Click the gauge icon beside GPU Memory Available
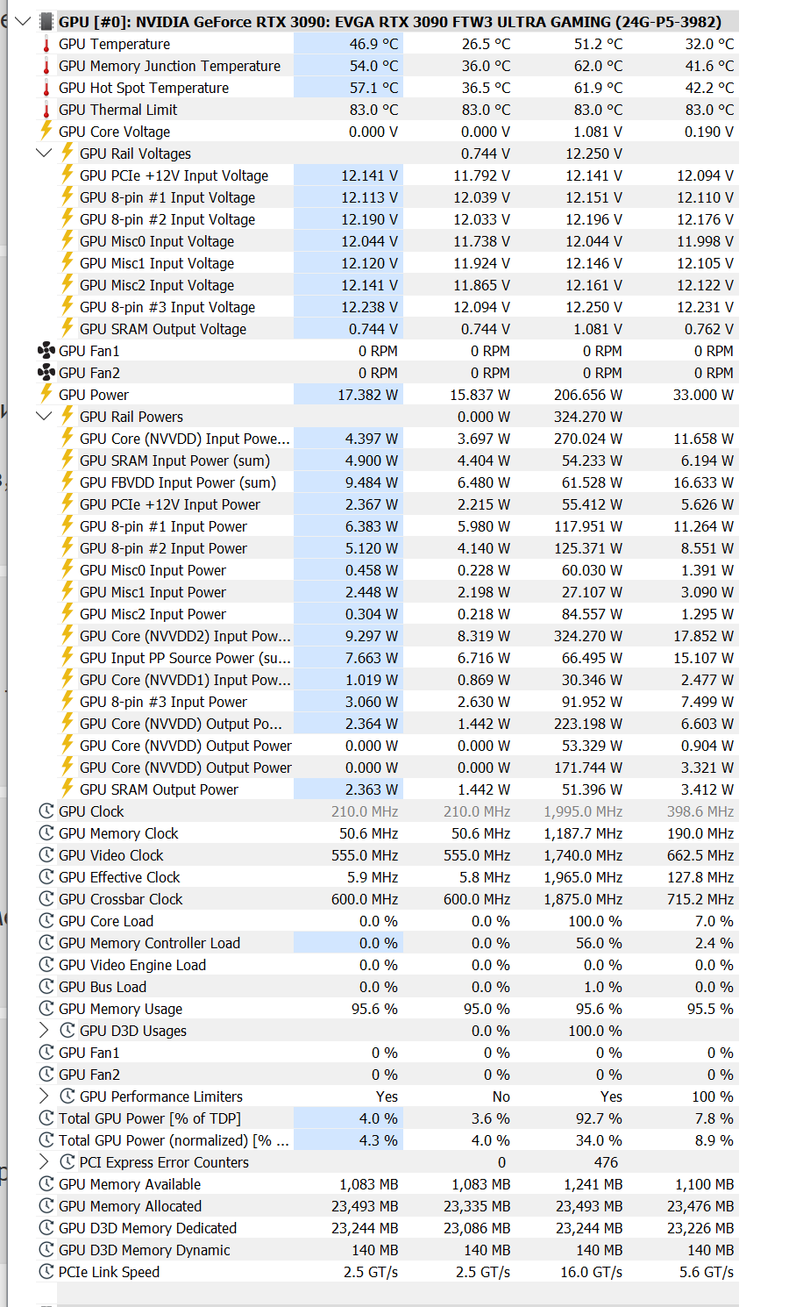 [46, 1183]
